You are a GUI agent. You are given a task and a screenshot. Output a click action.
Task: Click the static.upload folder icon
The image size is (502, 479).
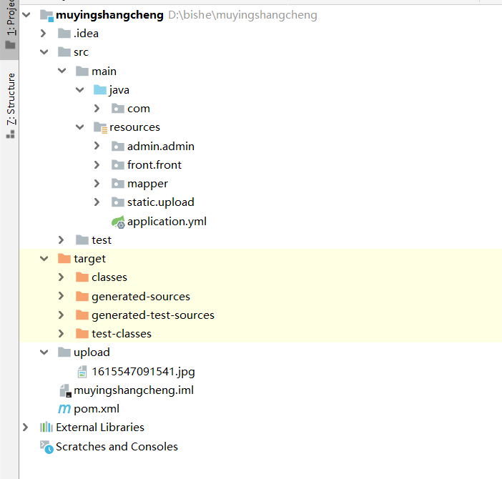click(118, 202)
